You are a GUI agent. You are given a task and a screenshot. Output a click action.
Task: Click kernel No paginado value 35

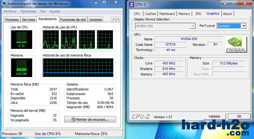55,120
